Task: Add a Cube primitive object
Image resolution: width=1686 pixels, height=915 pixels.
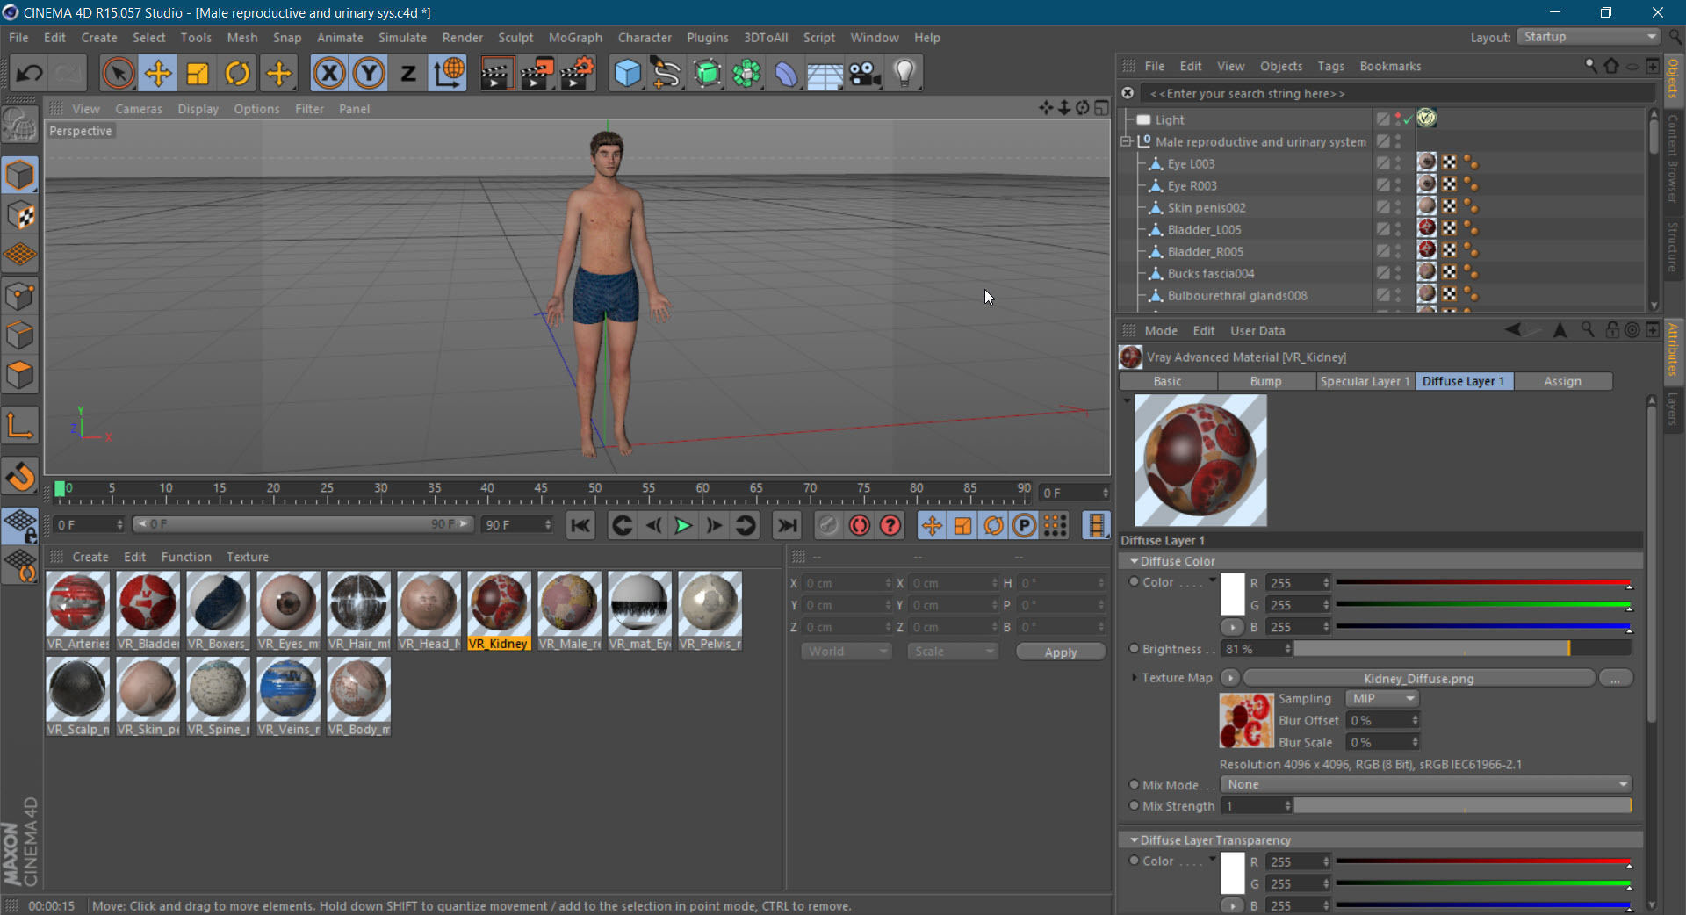Action: click(627, 73)
